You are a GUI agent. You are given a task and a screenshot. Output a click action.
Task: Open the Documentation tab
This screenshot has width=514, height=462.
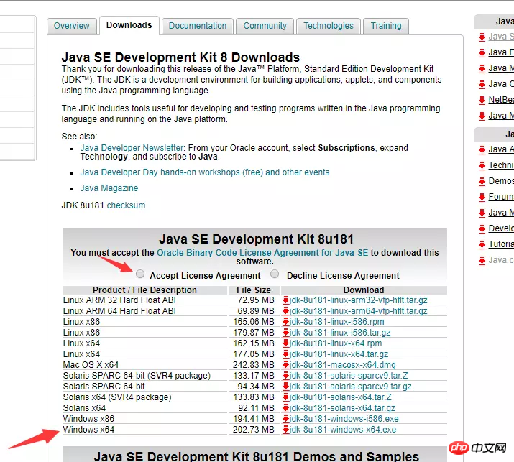coord(198,26)
